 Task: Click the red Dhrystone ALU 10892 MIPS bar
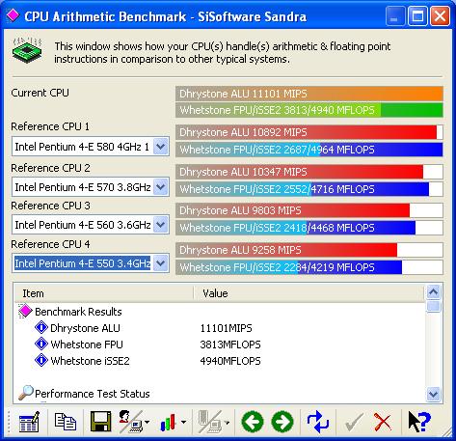309,132
